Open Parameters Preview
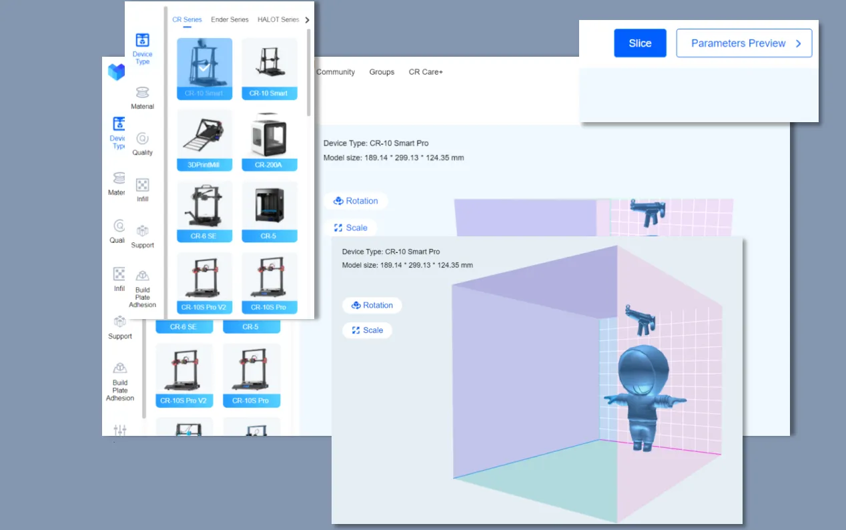This screenshot has width=846, height=530. pos(737,43)
